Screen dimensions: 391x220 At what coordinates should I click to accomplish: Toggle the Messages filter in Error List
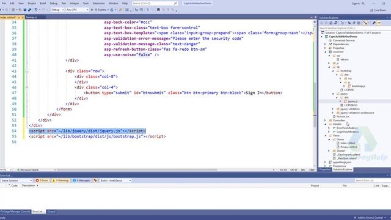pos(81,180)
